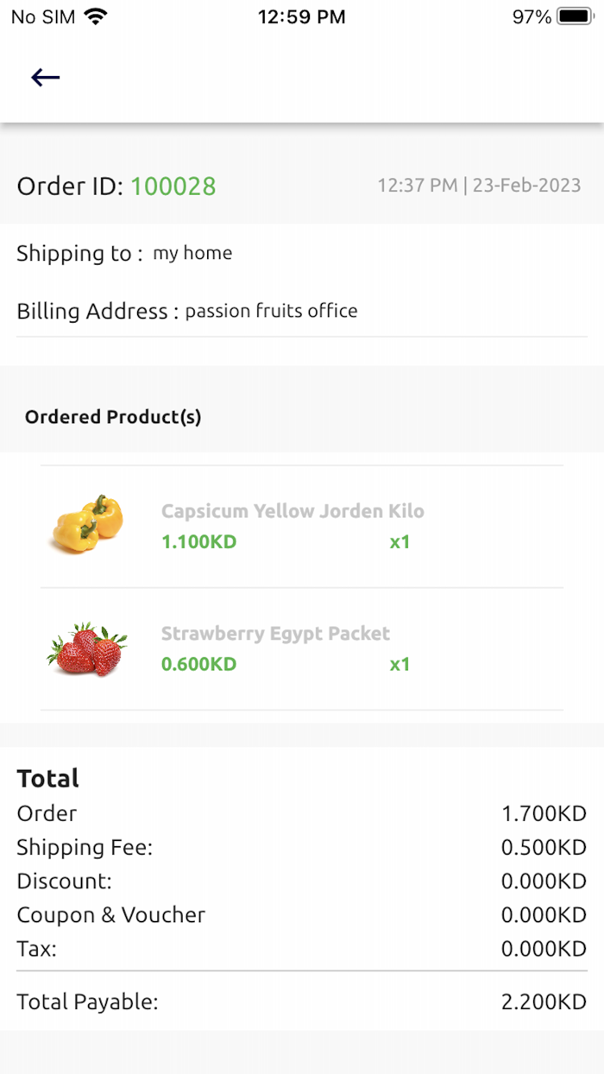Viewport: 604px width, 1074px height.
Task: Tap the x1 quantity beside Capsicum
Action: click(399, 542)
